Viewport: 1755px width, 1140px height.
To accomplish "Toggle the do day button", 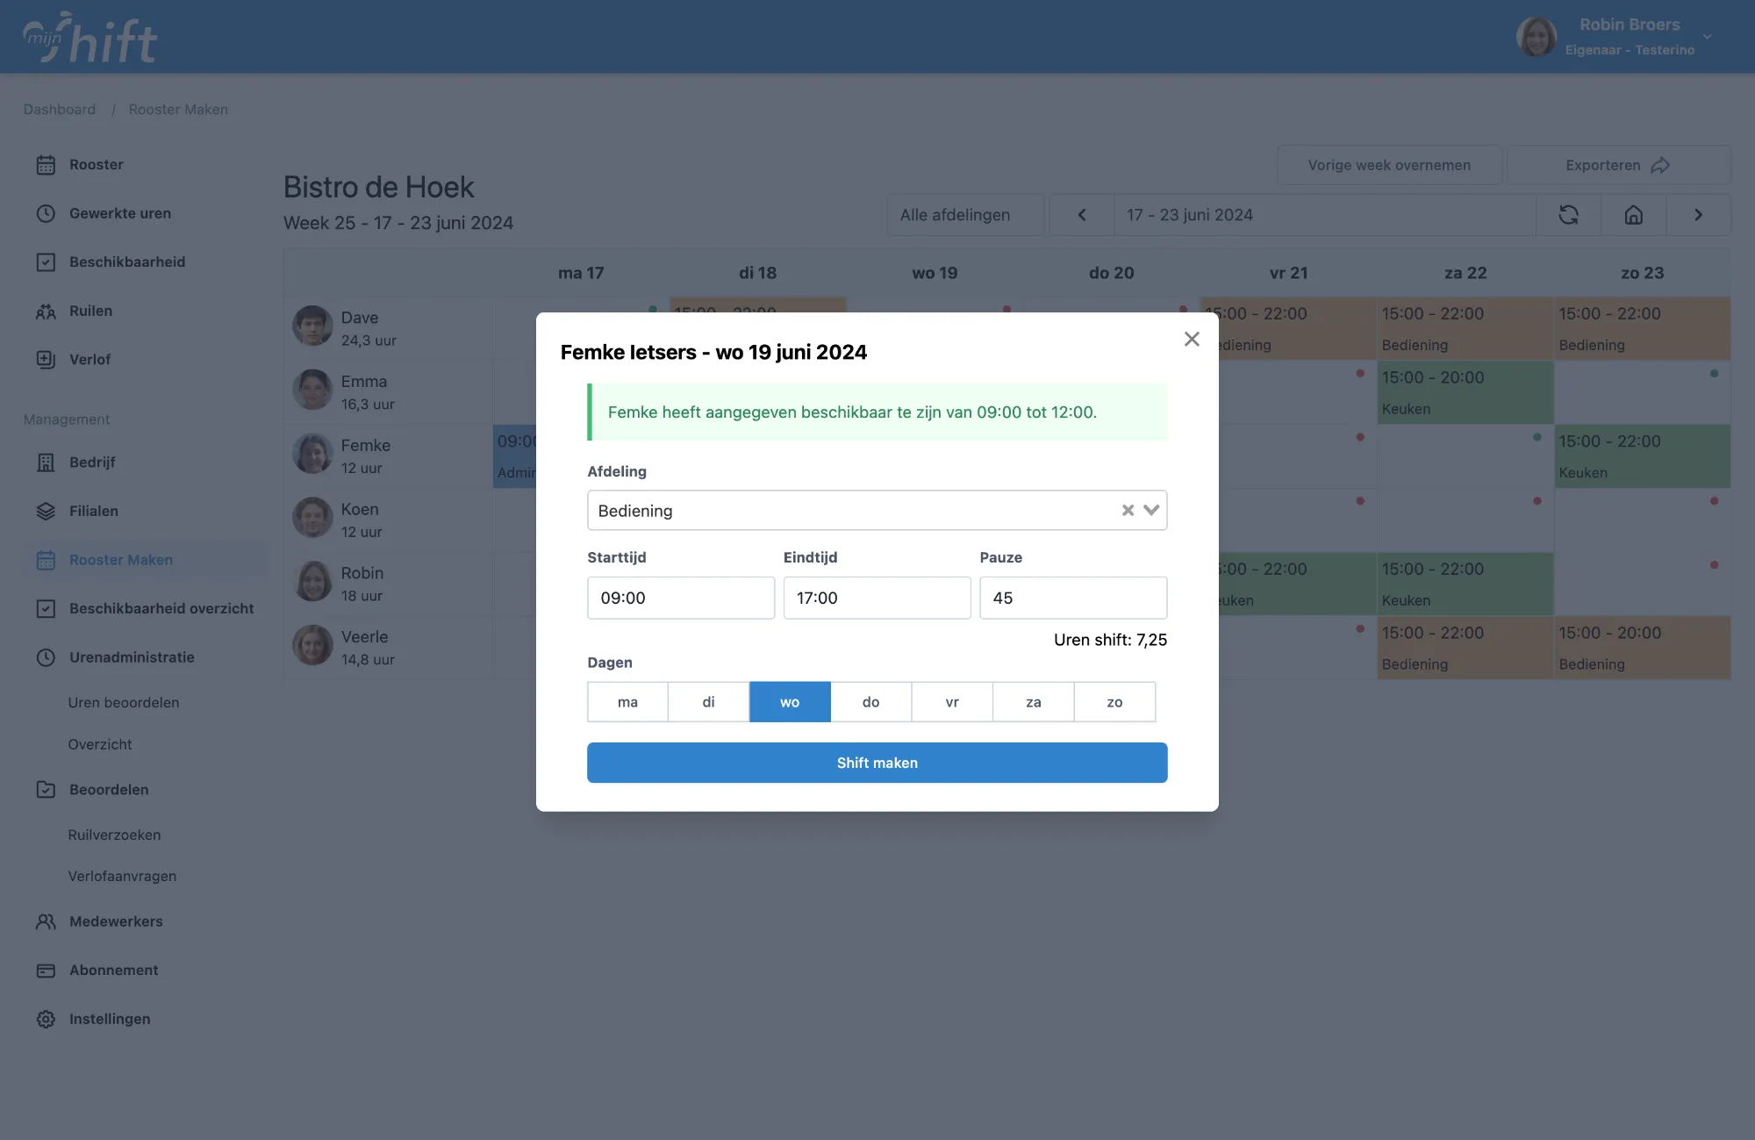I will pyautogui.click(x=870, y=702).
